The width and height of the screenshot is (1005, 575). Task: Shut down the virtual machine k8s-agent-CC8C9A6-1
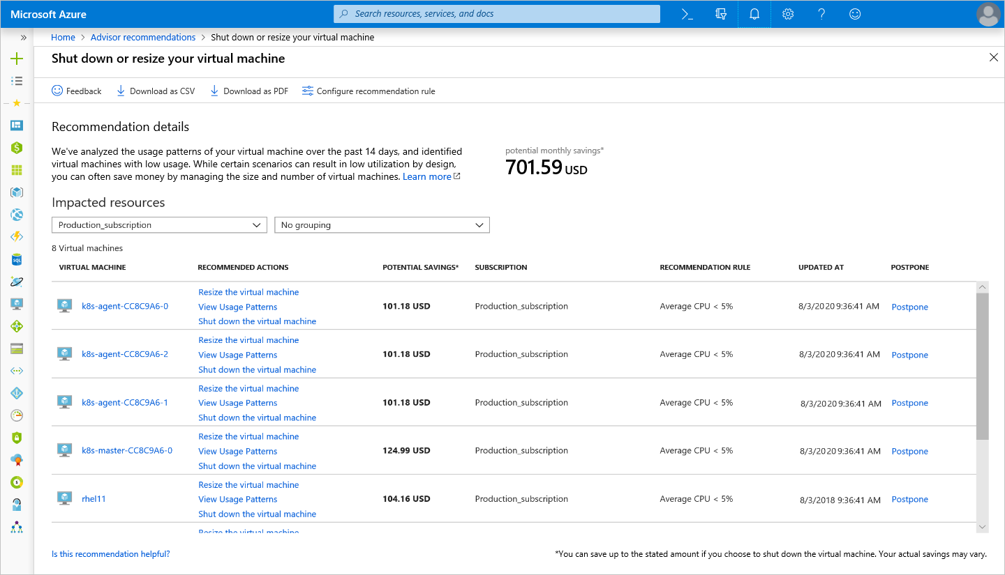pyautogui.click(x=258, y=418)
